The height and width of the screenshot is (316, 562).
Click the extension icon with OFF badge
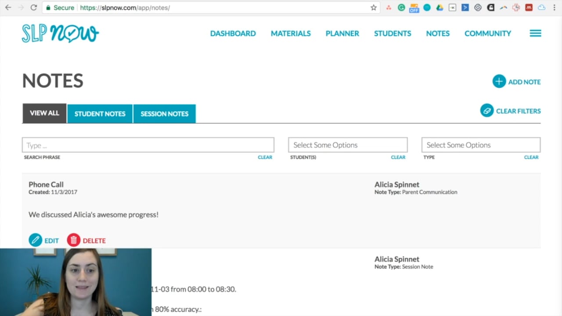(414, 8)
